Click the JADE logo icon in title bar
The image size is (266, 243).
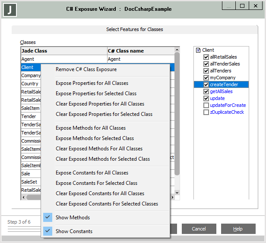pos(10,10)
